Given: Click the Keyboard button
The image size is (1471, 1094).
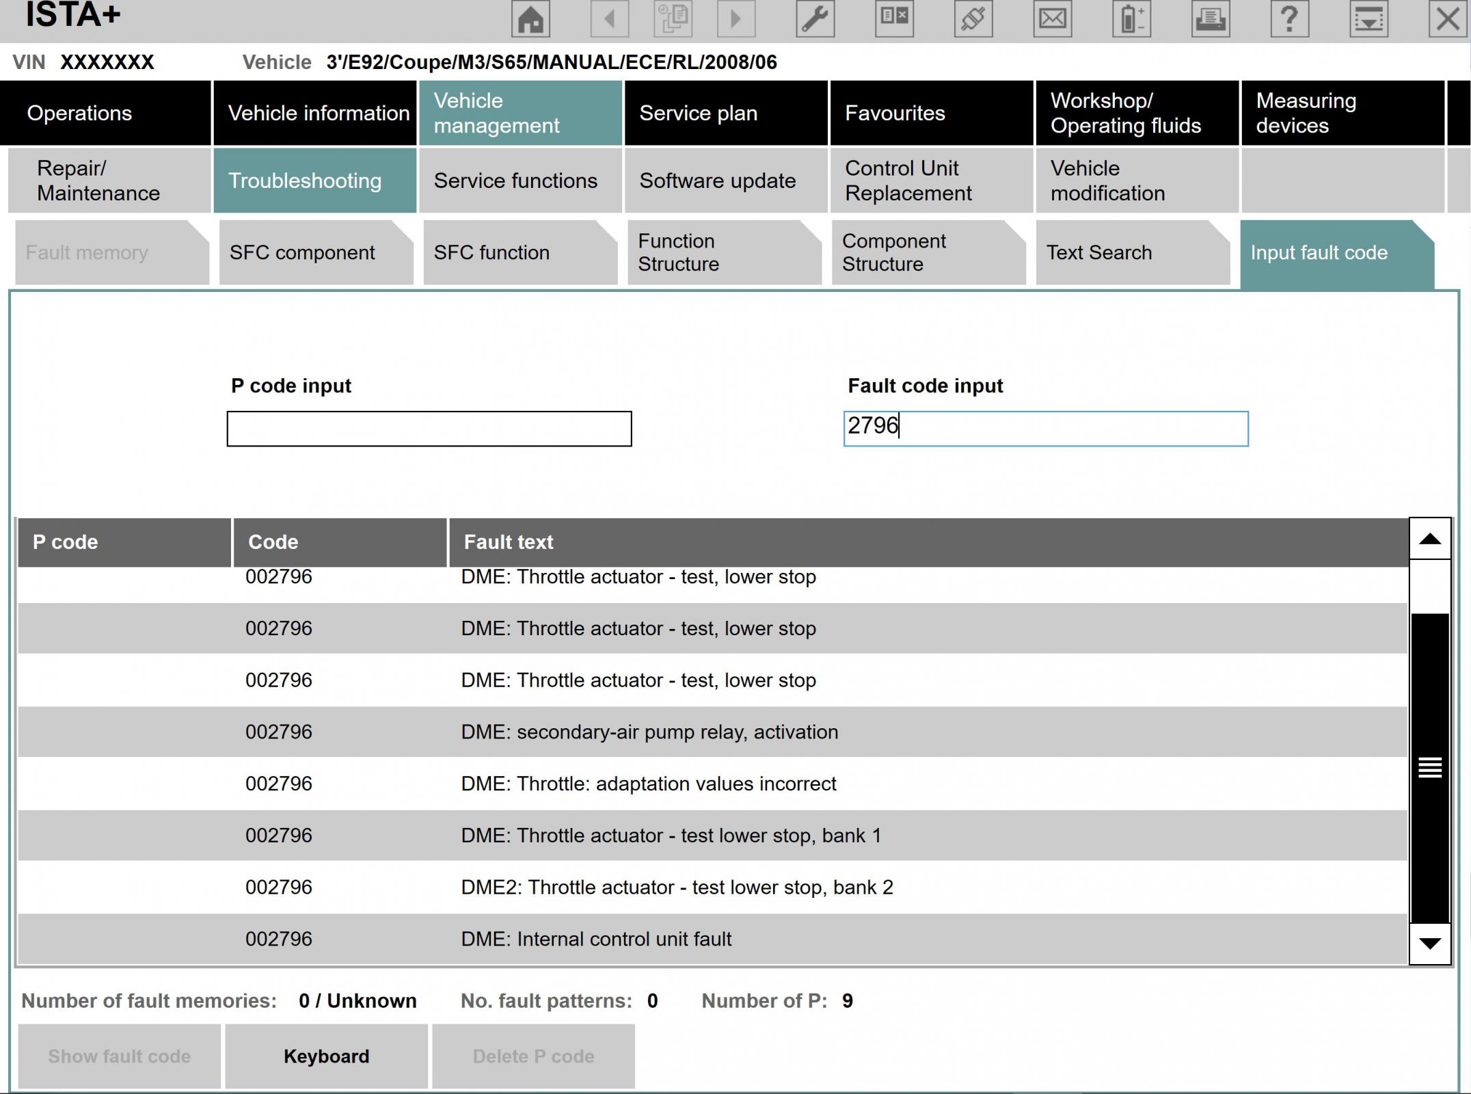Looking at the screenshot, I should [x=326, y=1056].
